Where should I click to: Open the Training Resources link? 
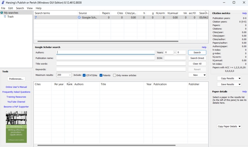[16, 97]
